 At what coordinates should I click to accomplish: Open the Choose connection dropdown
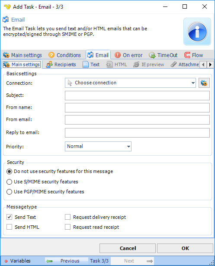tap(130, 83)
